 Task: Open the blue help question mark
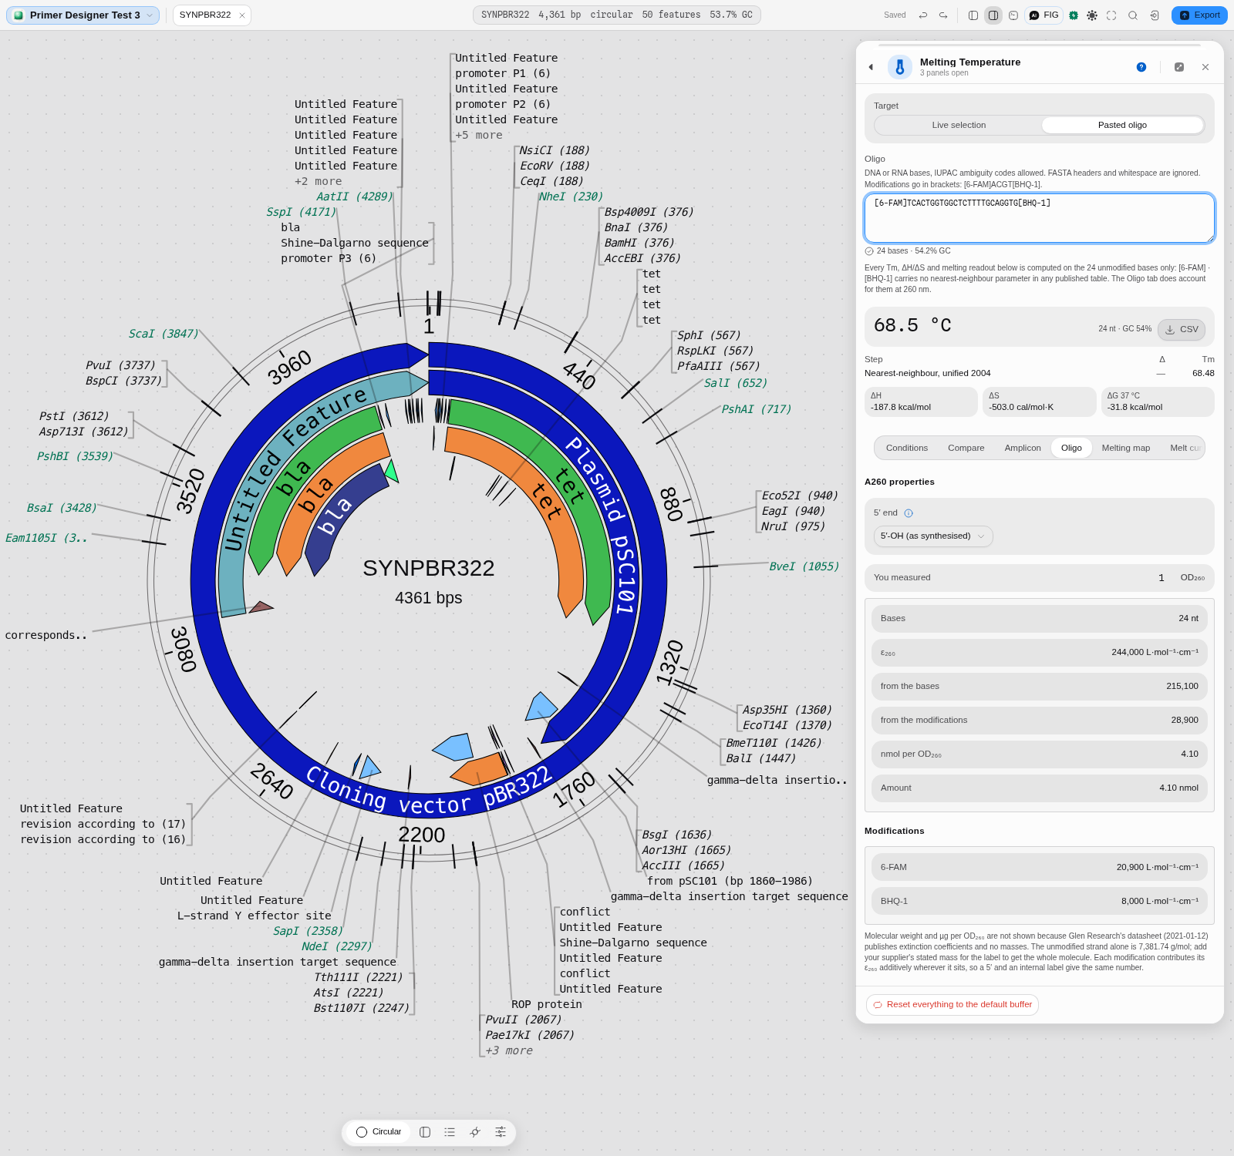coord(1141,67)
